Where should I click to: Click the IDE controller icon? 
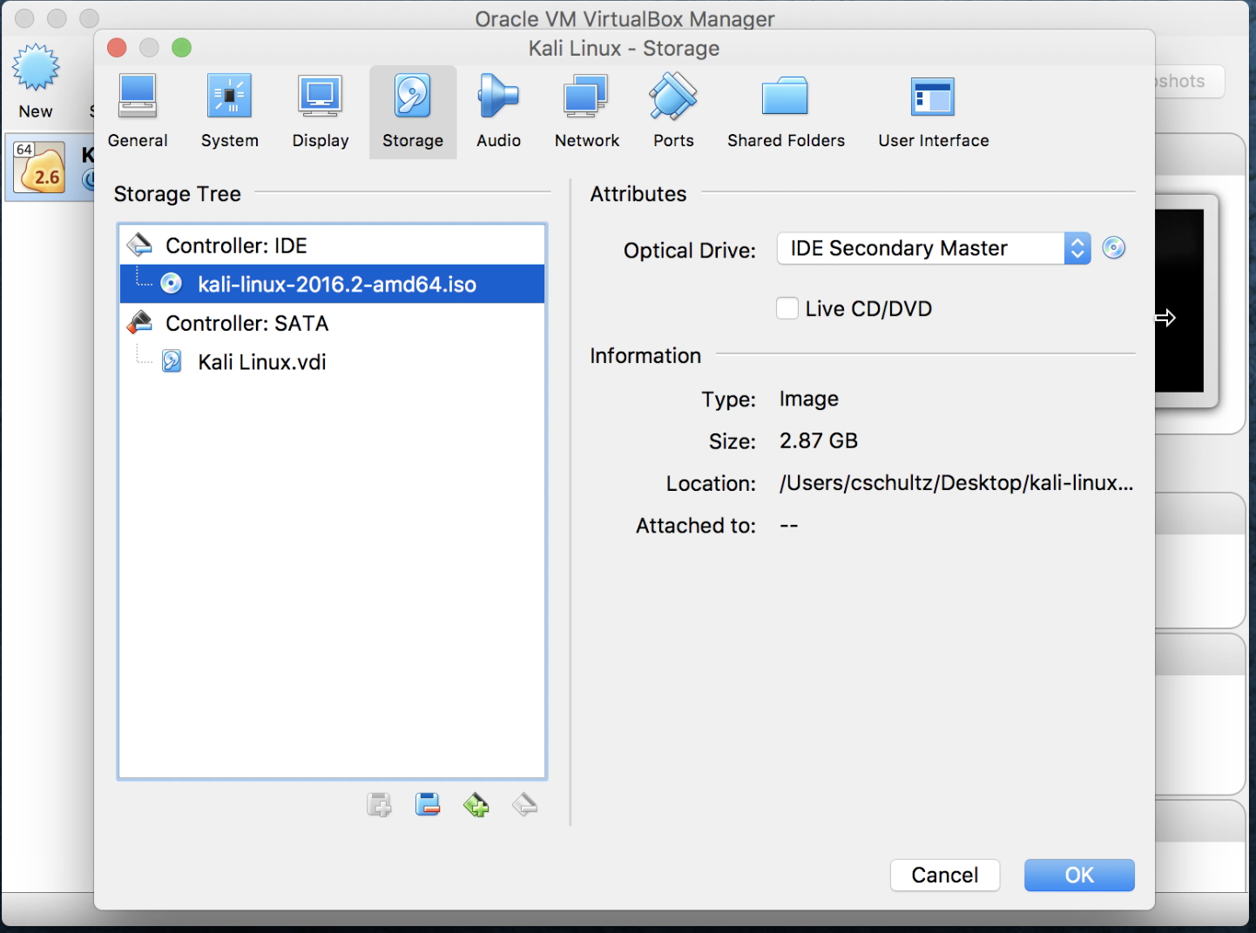[139, 245]
